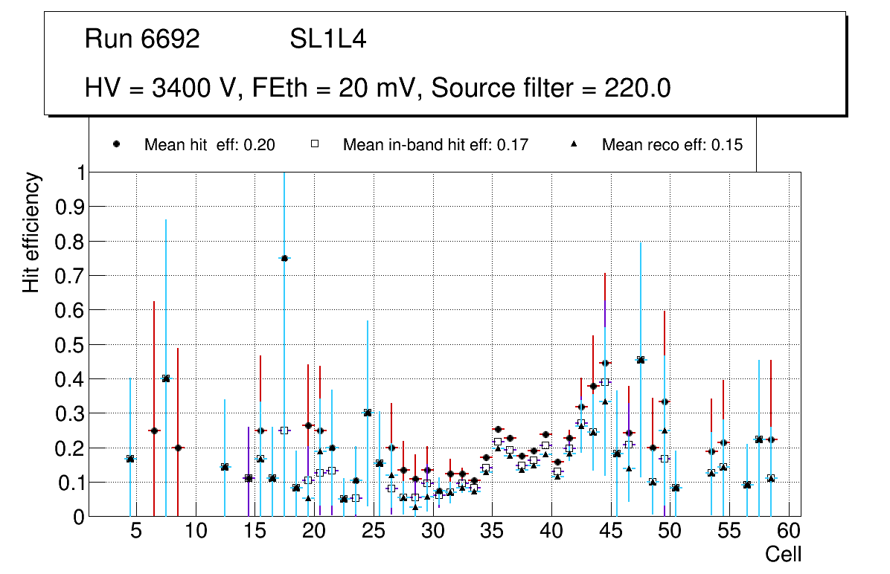Click the y-axis tick label 1 at top

(79, 172)
